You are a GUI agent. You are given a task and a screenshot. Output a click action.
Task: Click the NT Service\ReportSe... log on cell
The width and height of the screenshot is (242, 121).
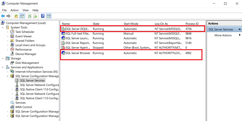[168, 43]
